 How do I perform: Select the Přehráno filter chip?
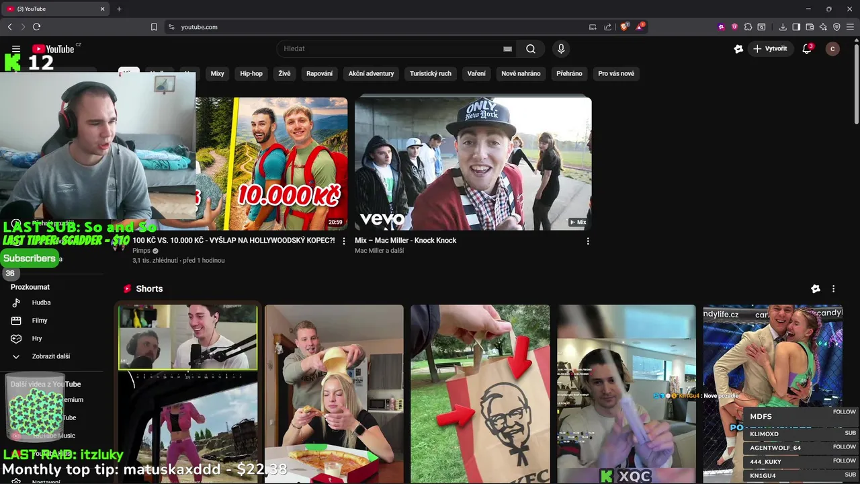point(569,73)
